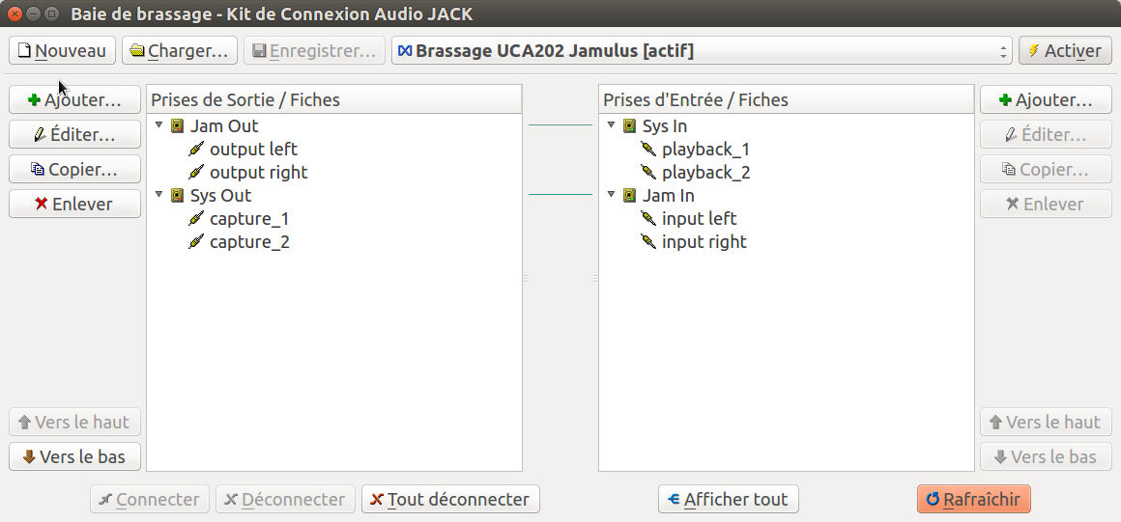Click the Sys Out socket icon
The image size is (1121, 522).
pos(177,196)
